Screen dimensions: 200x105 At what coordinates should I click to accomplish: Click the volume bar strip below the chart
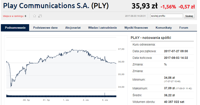coord(61,96)
